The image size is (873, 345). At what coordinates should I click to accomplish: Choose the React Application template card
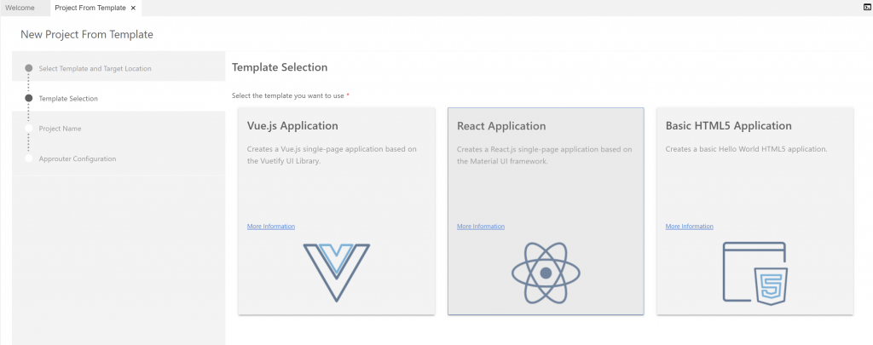coord(546,211)
